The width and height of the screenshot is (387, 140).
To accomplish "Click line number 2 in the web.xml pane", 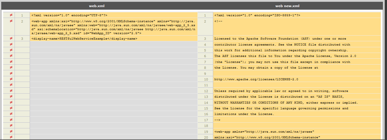I will 22,21.
